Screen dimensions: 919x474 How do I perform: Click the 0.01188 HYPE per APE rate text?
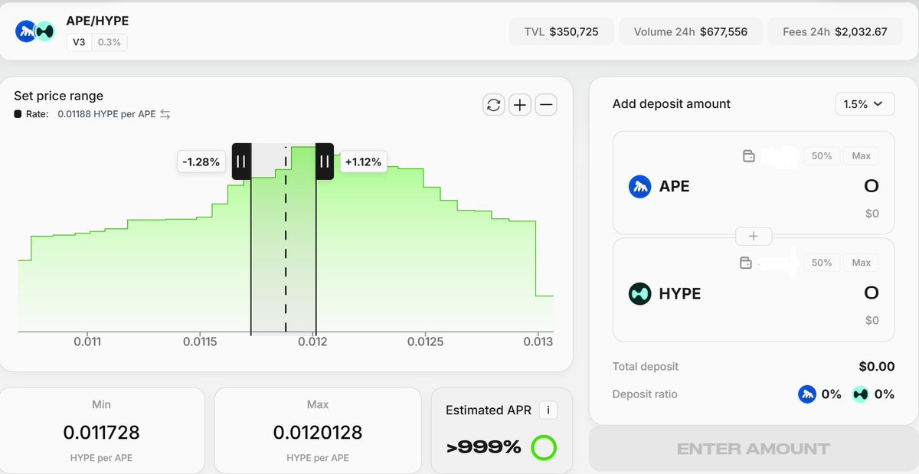[106, 114]
